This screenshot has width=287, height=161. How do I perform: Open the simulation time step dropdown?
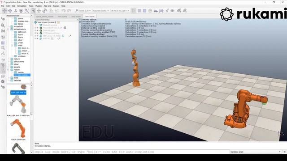[120, 11]
